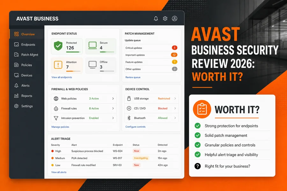This screenshot has height=191, width=287.
Task: Click the SRV-03 endpoint cell
Action: pos(117,165)
